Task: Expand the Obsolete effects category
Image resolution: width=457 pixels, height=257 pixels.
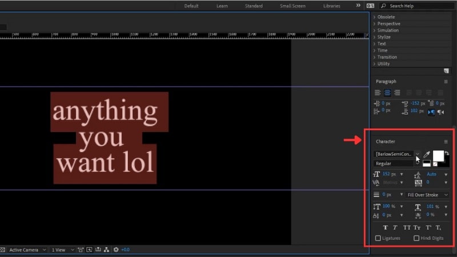Action: click(374, 17)
